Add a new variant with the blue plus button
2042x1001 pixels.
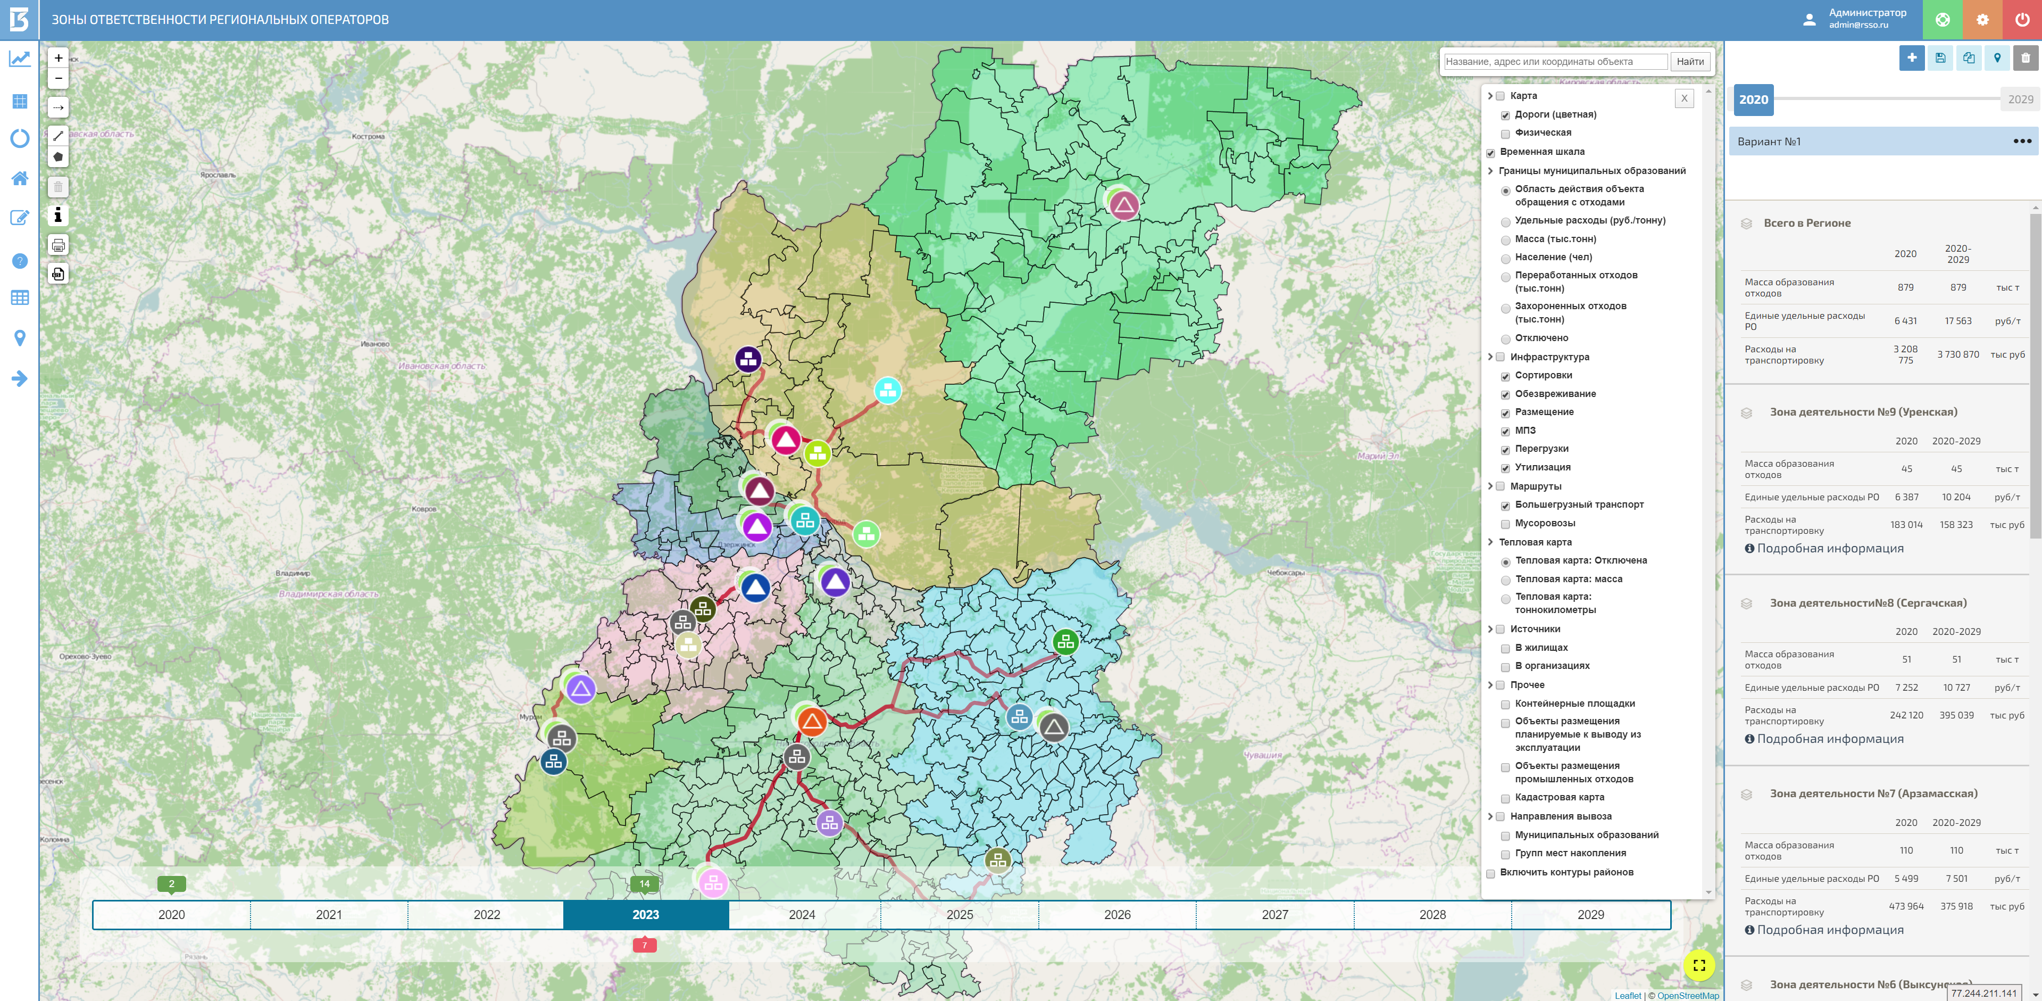point(1911,57)
